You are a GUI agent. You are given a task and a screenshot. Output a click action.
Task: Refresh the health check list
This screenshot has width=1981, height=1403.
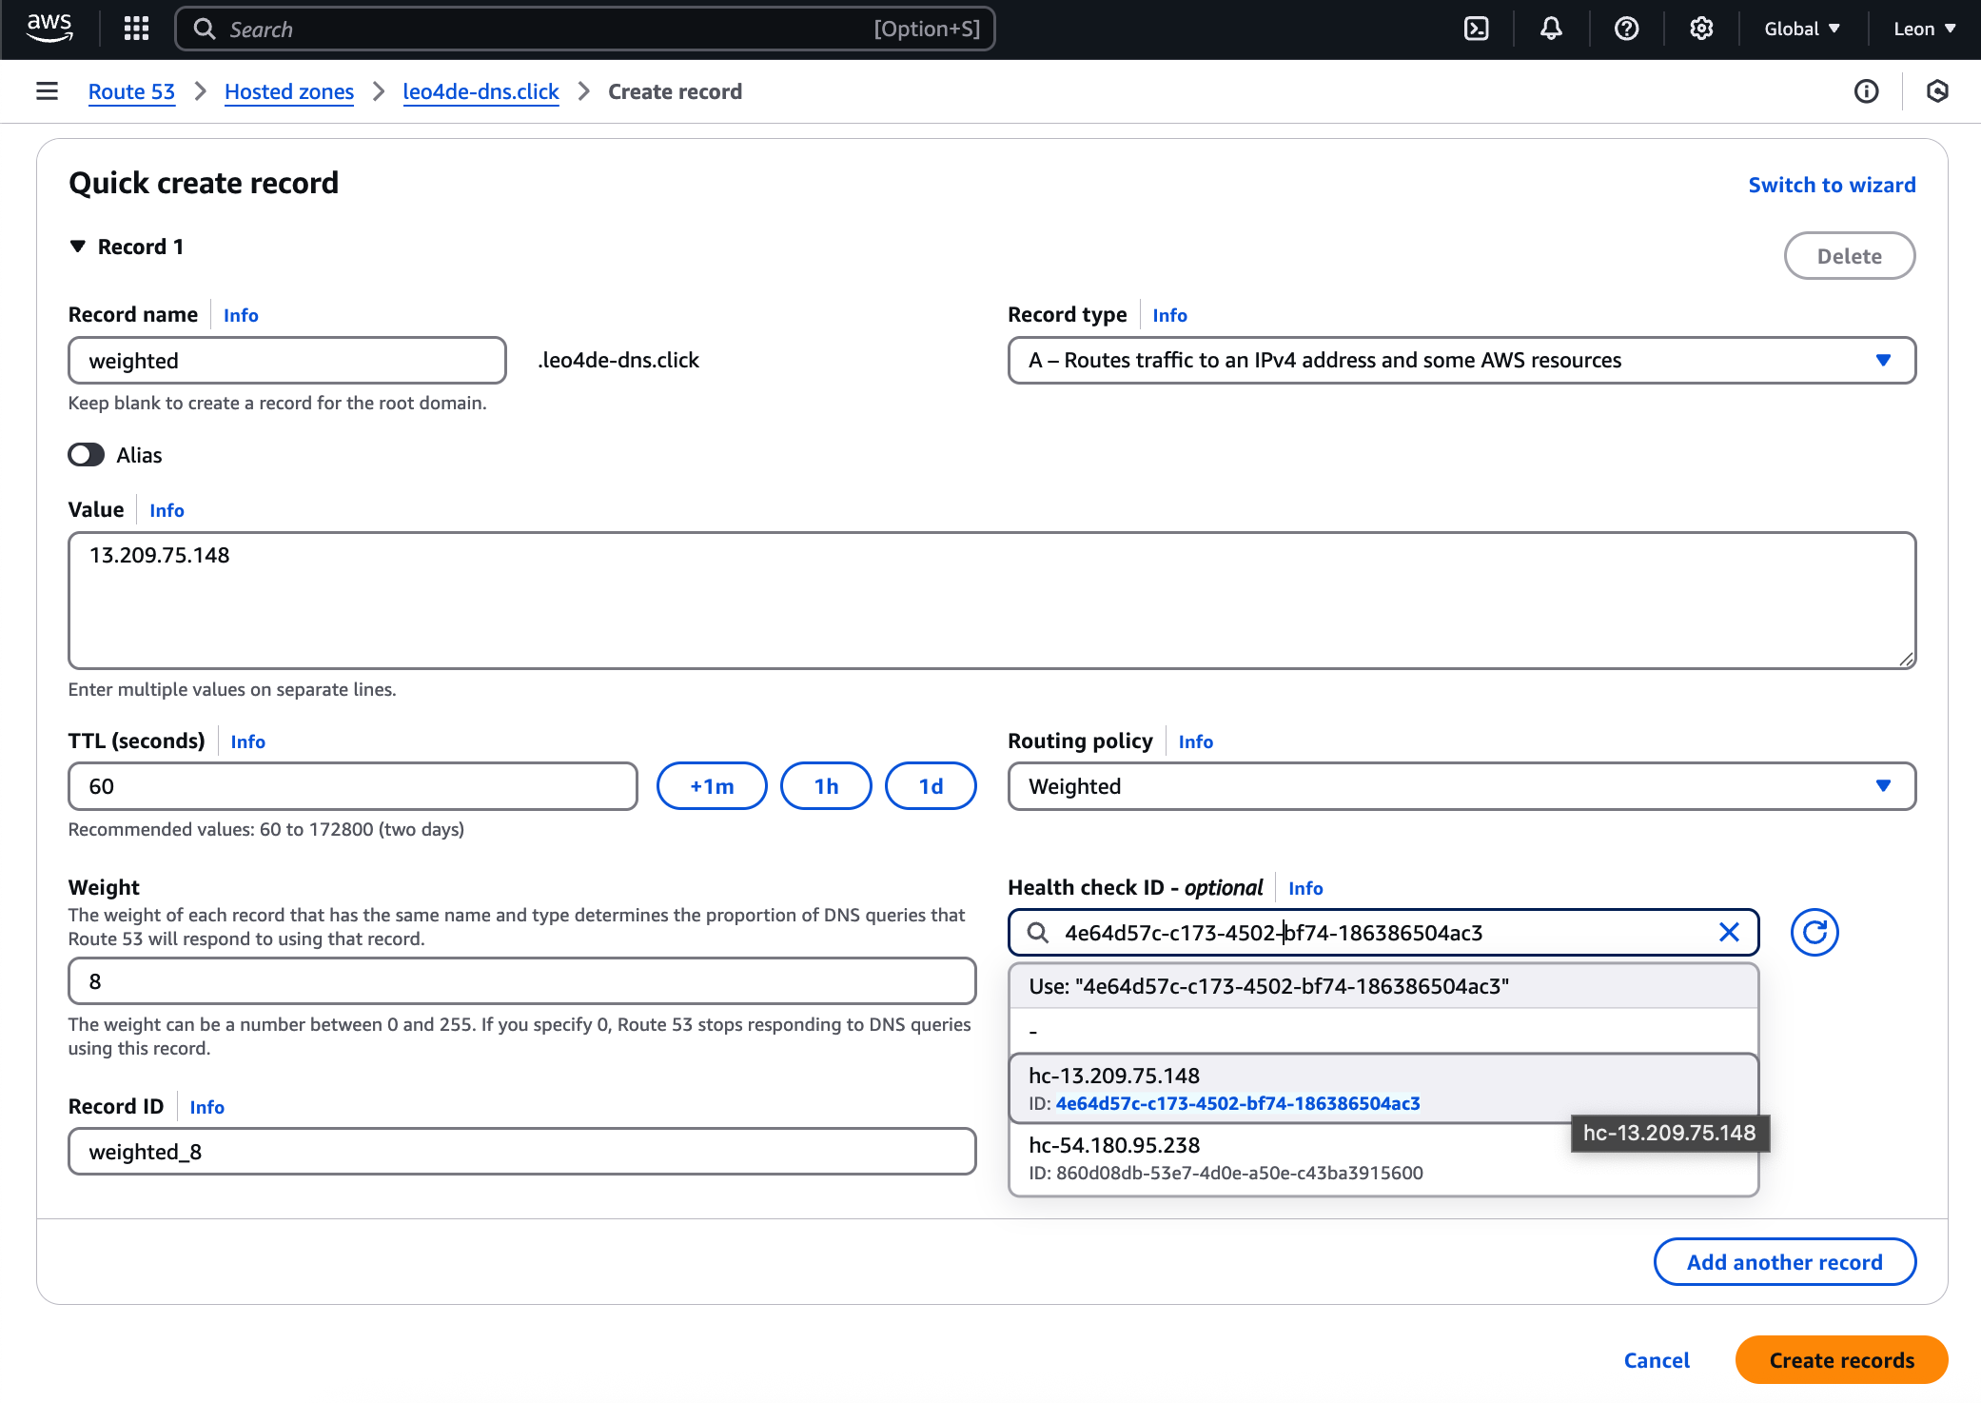click(x=1814, y=932)
